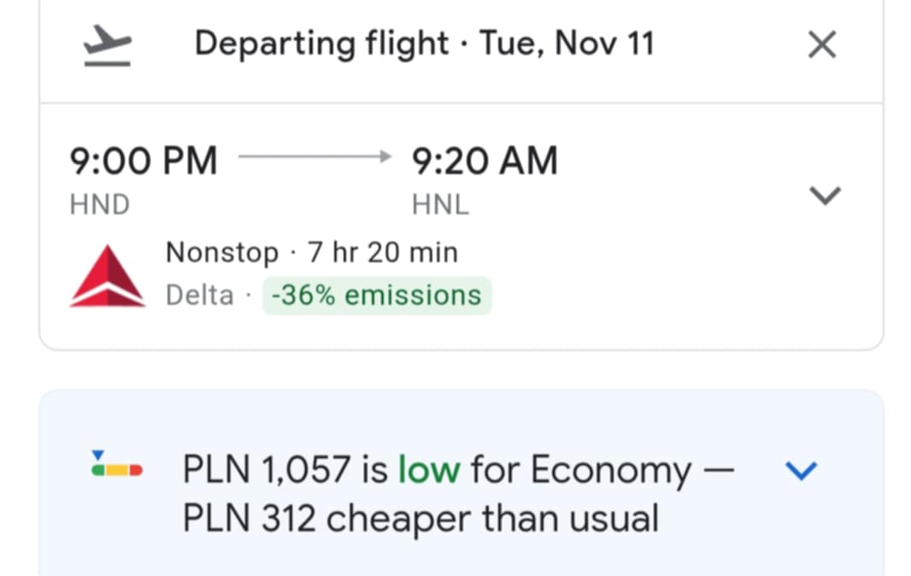Click the green word low in price note
This screenshot has width=911, height=576.
(x=429, y=469)
